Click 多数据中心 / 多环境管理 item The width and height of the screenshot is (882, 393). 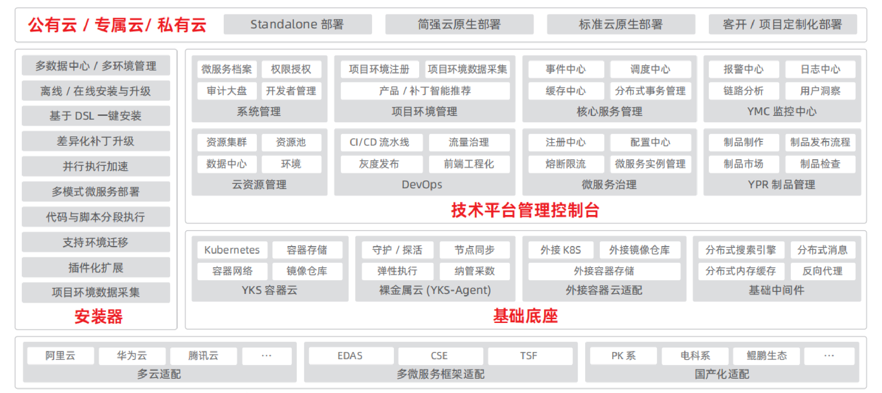(96, 65)
